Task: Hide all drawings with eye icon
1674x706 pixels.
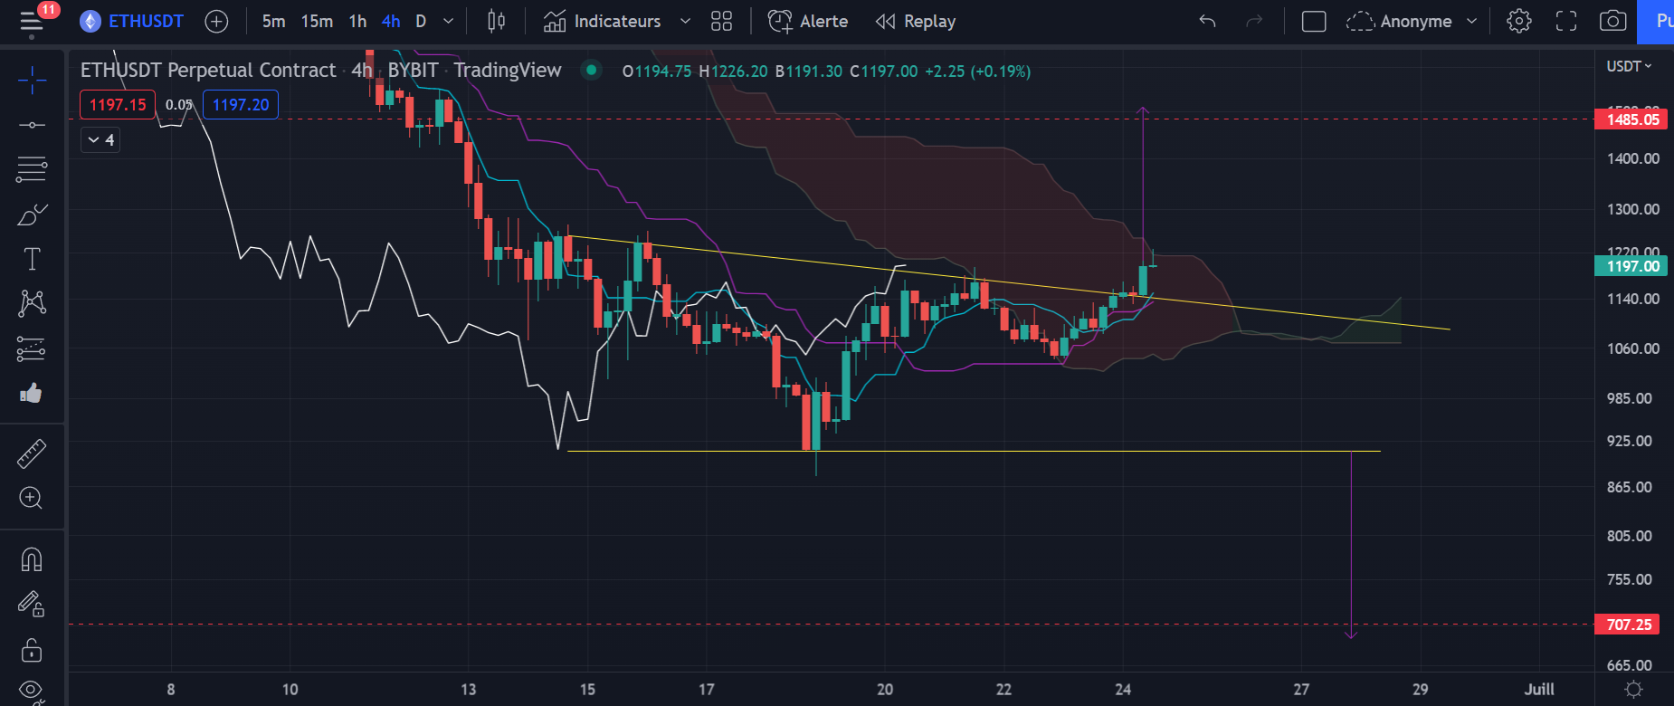Action: pos(32,691)
